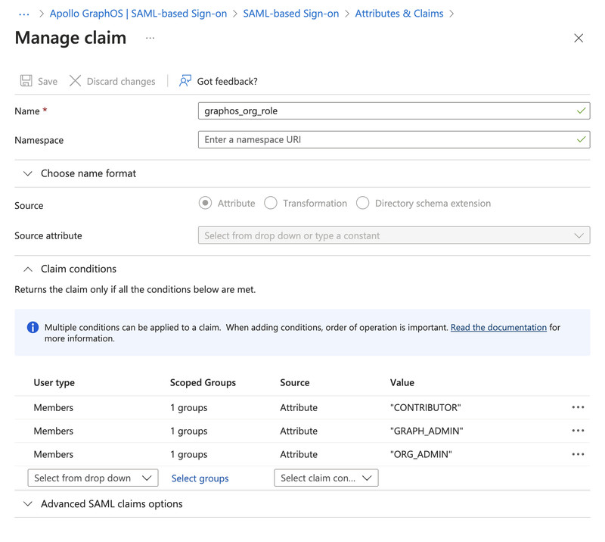Viewport: 605px width, 542px height.
Task: Click the "ORG_ADMIN" value cell
Action: tap(421, 454)
